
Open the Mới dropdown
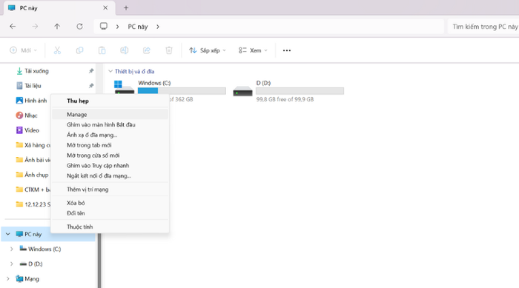coord(23,50)
